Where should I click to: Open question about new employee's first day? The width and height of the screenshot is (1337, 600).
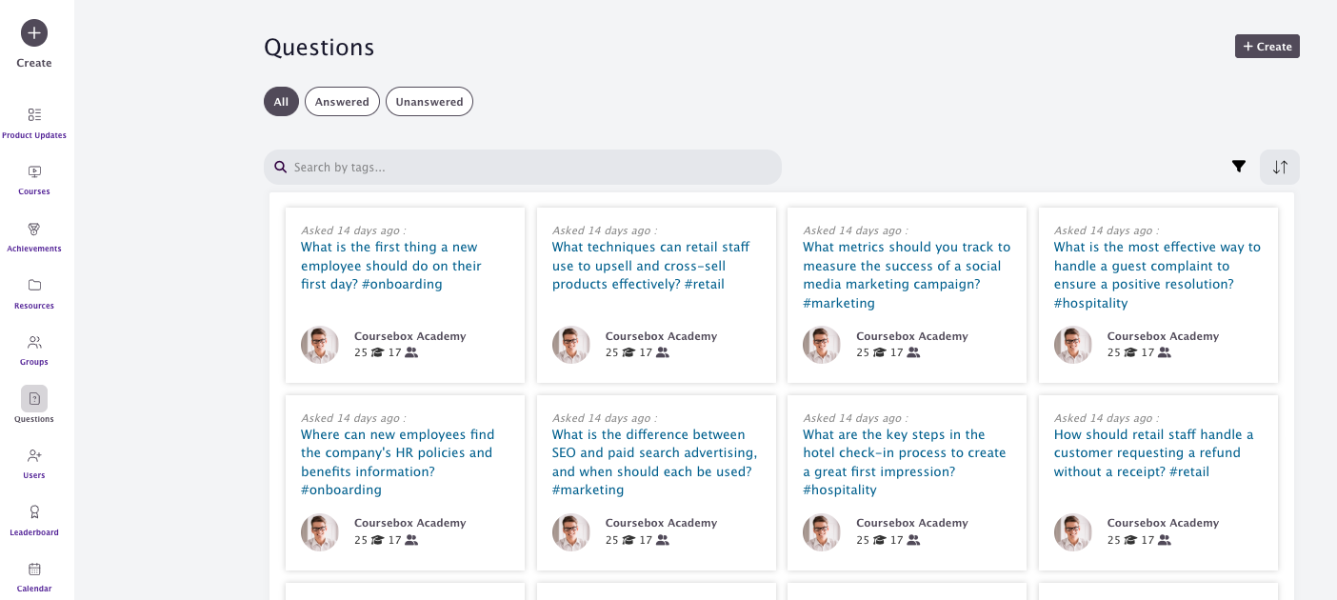click(x=391, y=266)
